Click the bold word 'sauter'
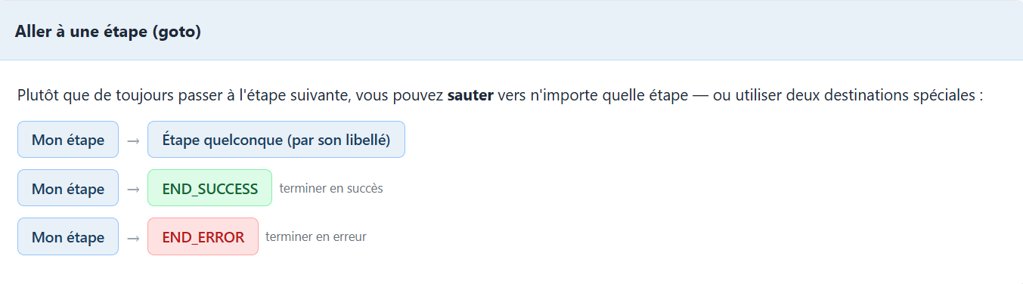 pyautogui.click(x=470, y=97)
